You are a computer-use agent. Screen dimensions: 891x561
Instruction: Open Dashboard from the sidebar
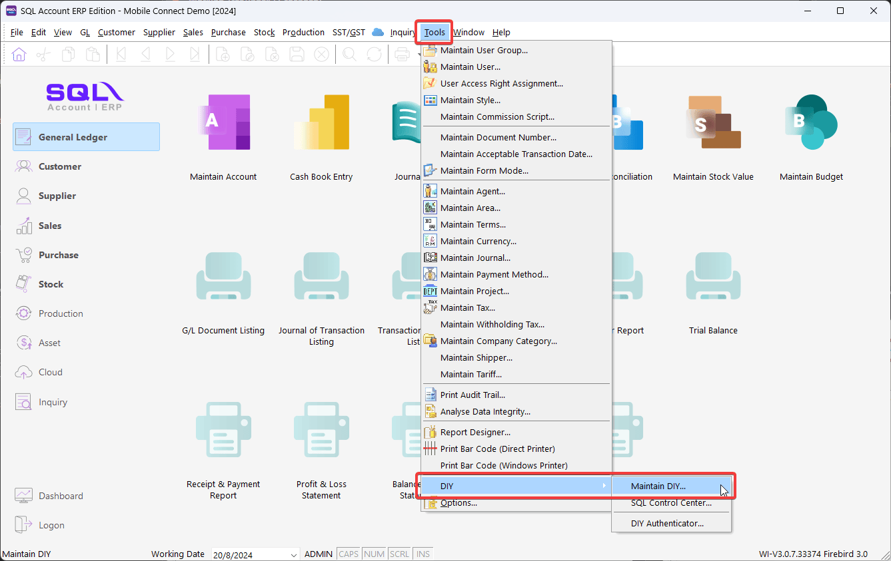coord(61,496)
